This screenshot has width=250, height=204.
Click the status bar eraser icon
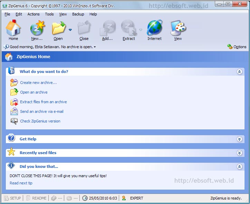tap(54, 198)
